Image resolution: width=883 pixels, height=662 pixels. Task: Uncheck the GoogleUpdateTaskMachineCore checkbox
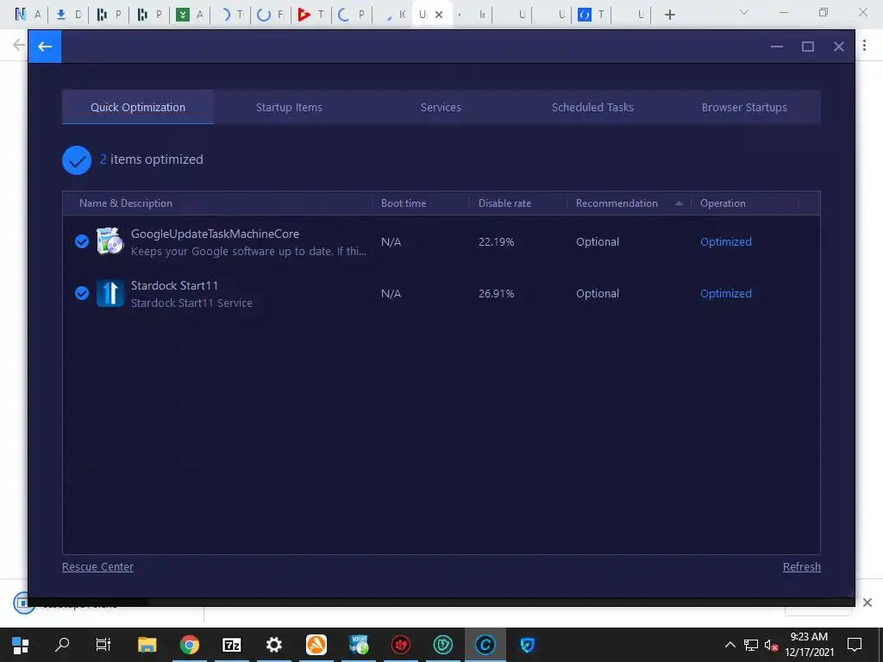coord(82,241)
